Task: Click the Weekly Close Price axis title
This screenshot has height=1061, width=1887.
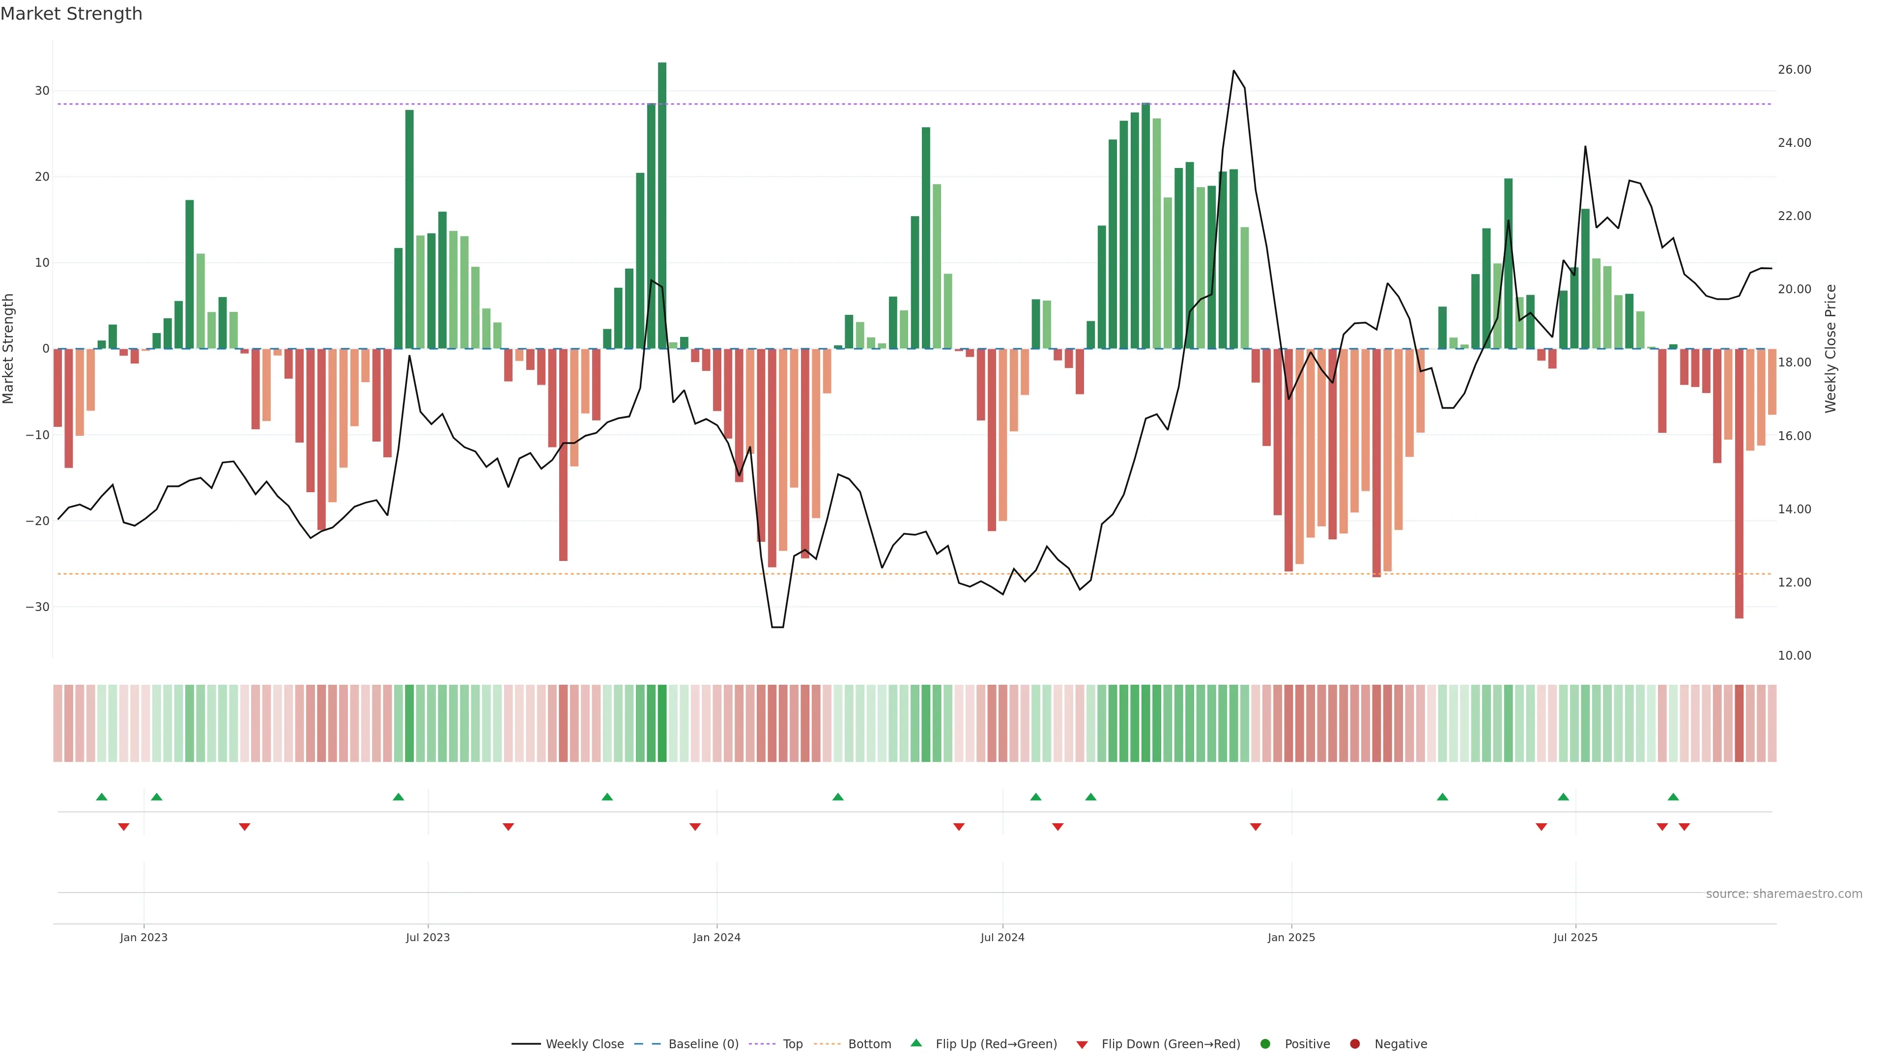Action: click(1830, 349)
